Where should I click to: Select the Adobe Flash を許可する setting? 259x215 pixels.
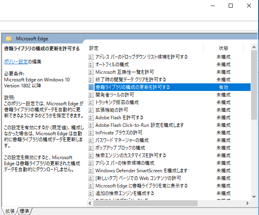click(119, 118)
